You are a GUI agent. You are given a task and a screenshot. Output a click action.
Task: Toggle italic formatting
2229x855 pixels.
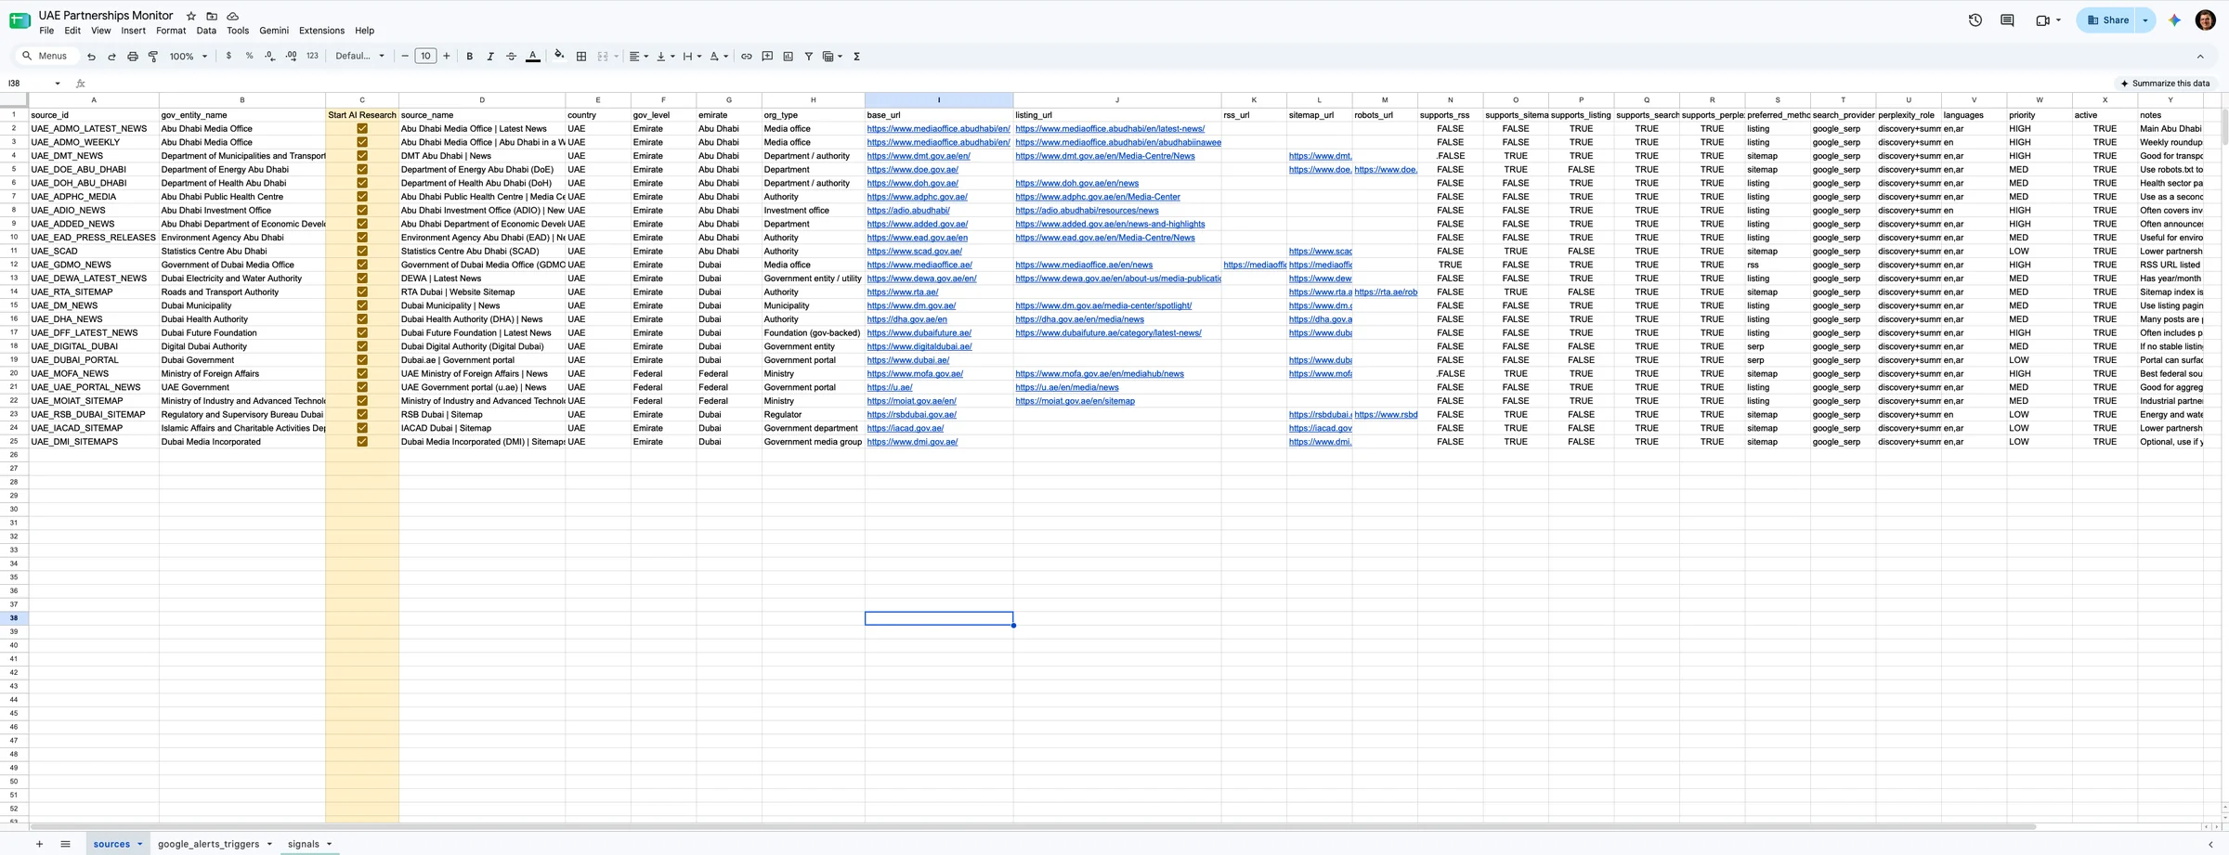[490, 57]
